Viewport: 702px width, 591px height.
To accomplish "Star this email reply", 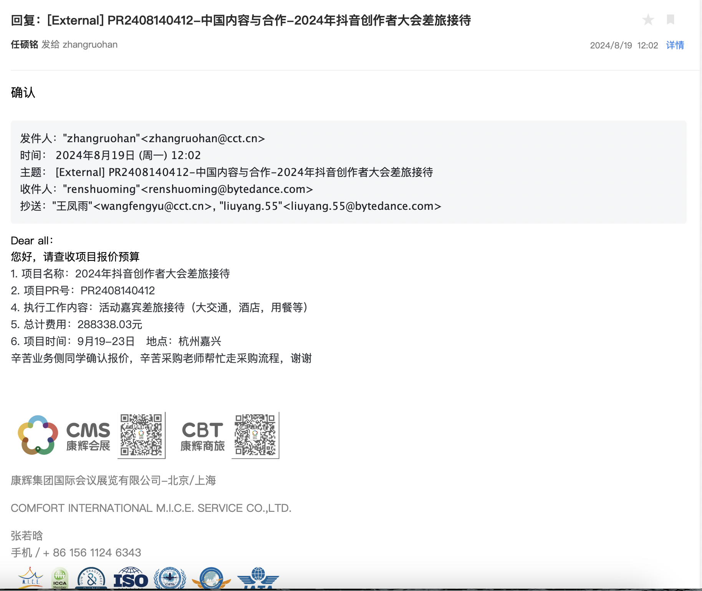I will (x=648, y=20).
